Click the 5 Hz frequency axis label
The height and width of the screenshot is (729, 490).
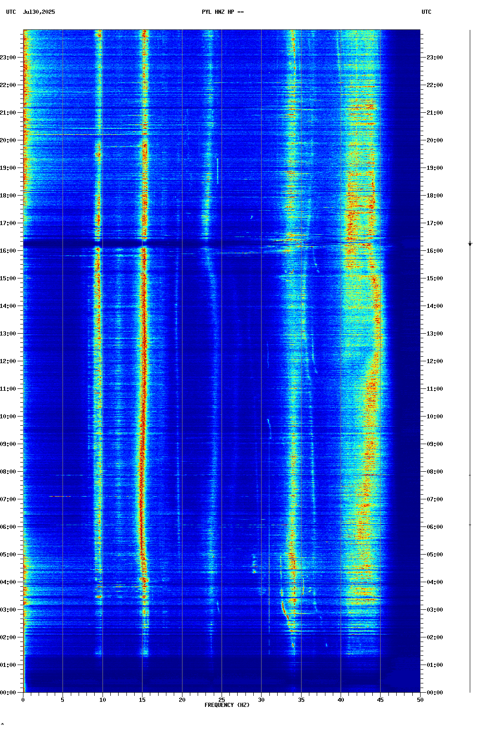(63, 700)
